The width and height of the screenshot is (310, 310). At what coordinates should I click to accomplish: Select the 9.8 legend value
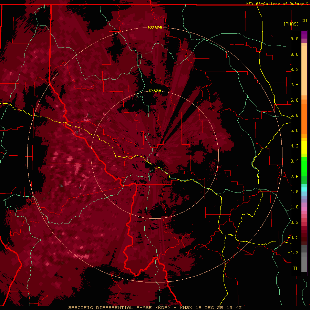pos(294,39)
